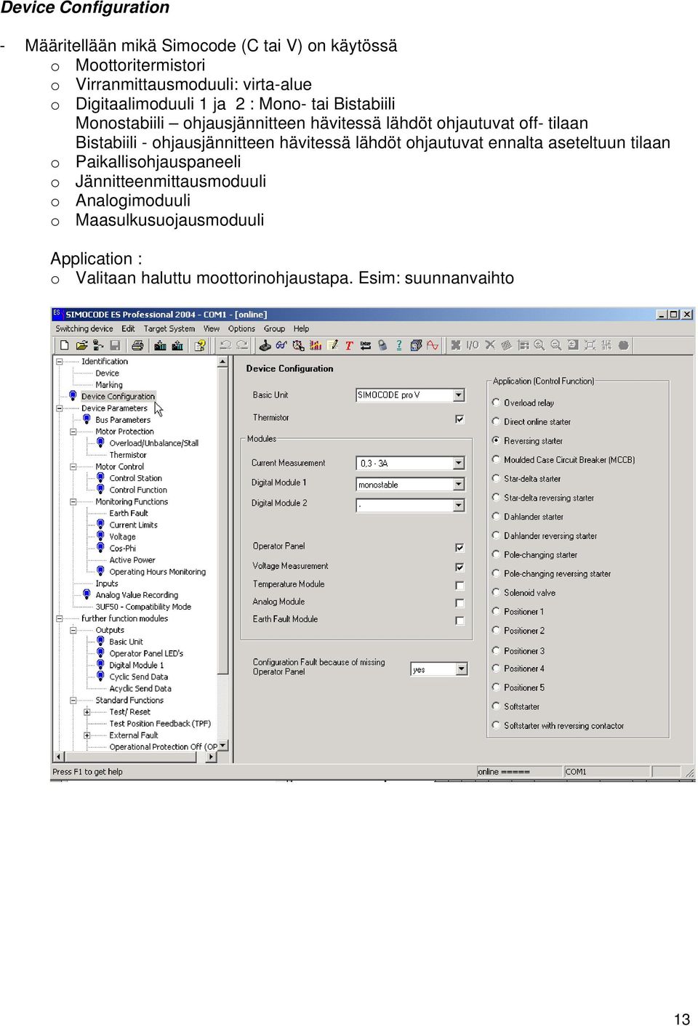Click the Save diskette toolbar icon
Viewport: 698px width, 1026px height.
click(115, 345)
